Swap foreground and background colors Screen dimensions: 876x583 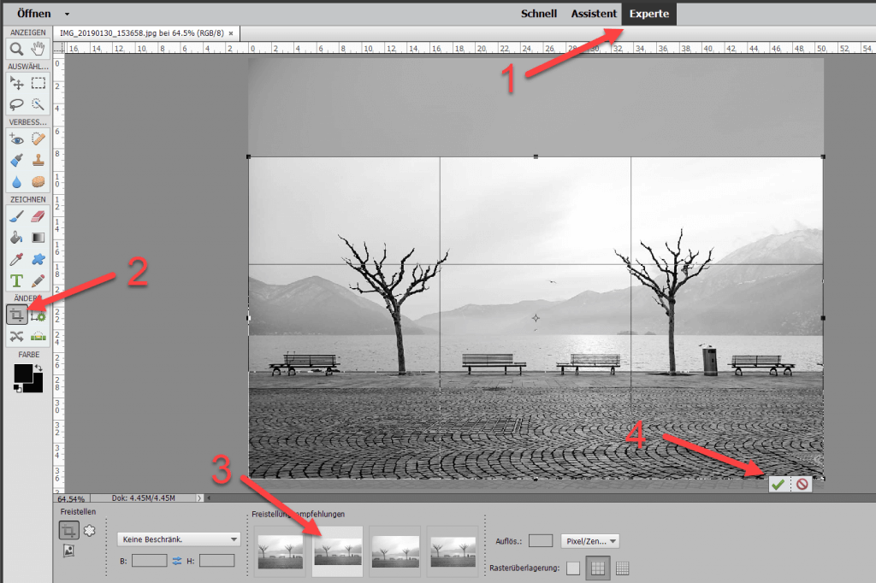point(38,368)
